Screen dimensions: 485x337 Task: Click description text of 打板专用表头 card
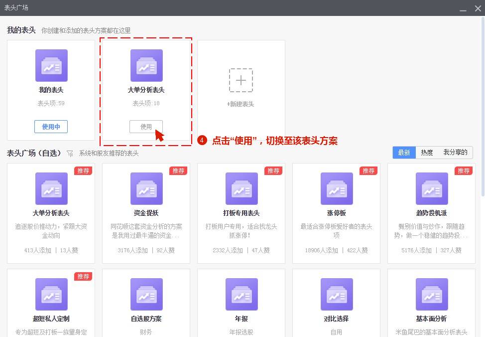(242, 231)
